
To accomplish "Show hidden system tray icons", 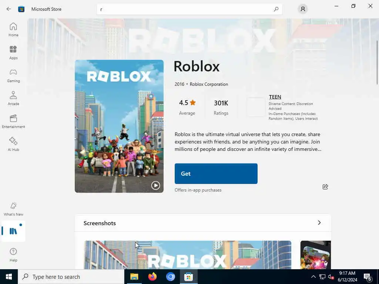I will point(313,277).
